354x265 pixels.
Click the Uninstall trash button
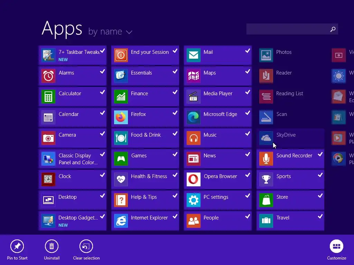(52, 250)
